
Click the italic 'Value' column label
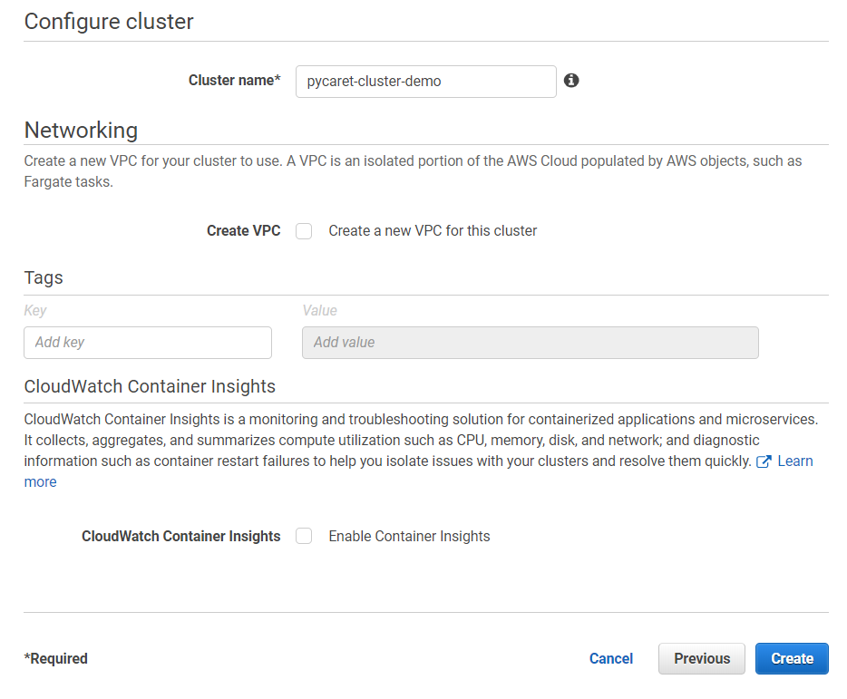[319, 311]
